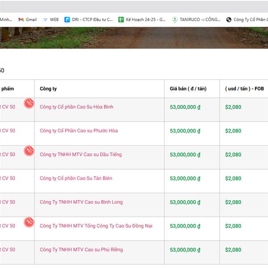Click the (usd / tấn) - FOB header
Screen dimensions: 268x268
click(x=244, y=89)
